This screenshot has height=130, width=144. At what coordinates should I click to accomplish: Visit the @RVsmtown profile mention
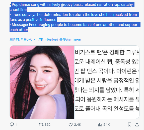70,40
